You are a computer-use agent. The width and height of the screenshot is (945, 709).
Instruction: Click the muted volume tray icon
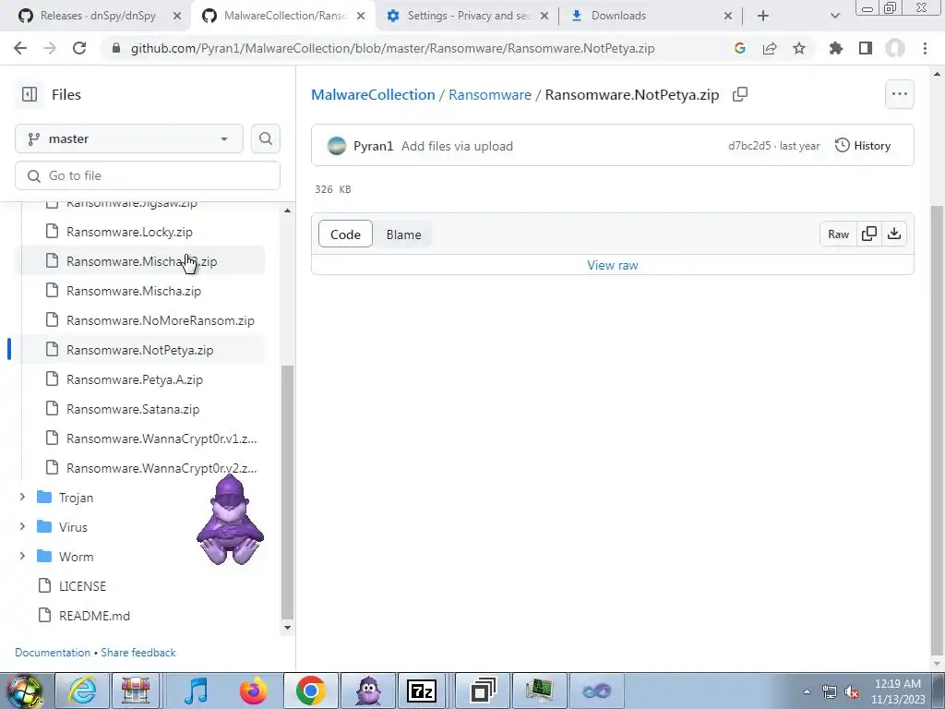pos(852,692)
